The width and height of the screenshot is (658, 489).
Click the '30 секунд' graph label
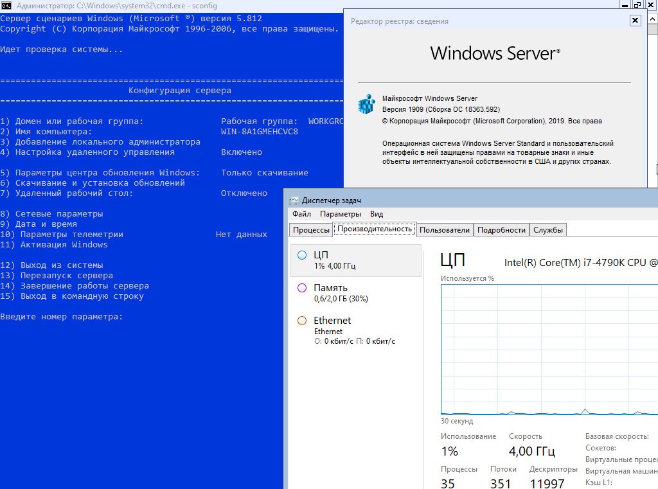[457, 421]
